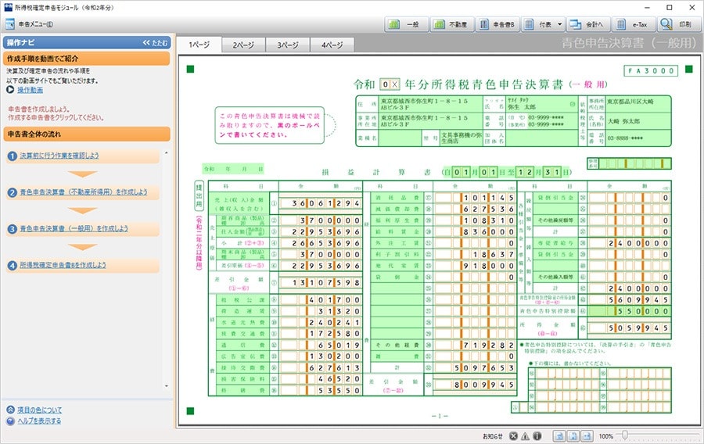Click the flow list scroll-up arrow

(167, 153)
